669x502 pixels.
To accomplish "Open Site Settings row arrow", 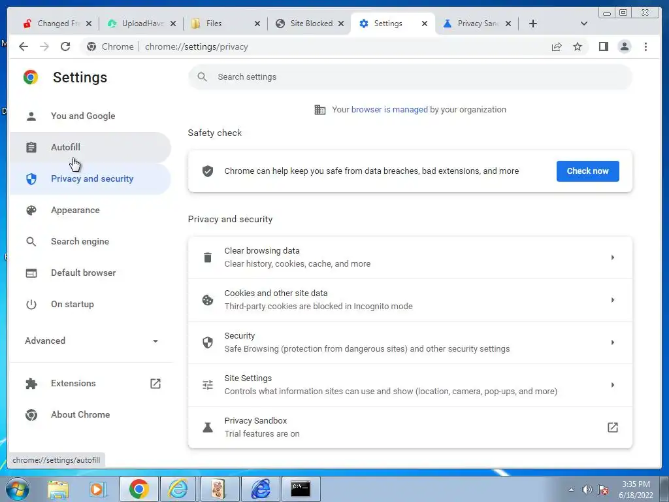I will pos(613,385).
